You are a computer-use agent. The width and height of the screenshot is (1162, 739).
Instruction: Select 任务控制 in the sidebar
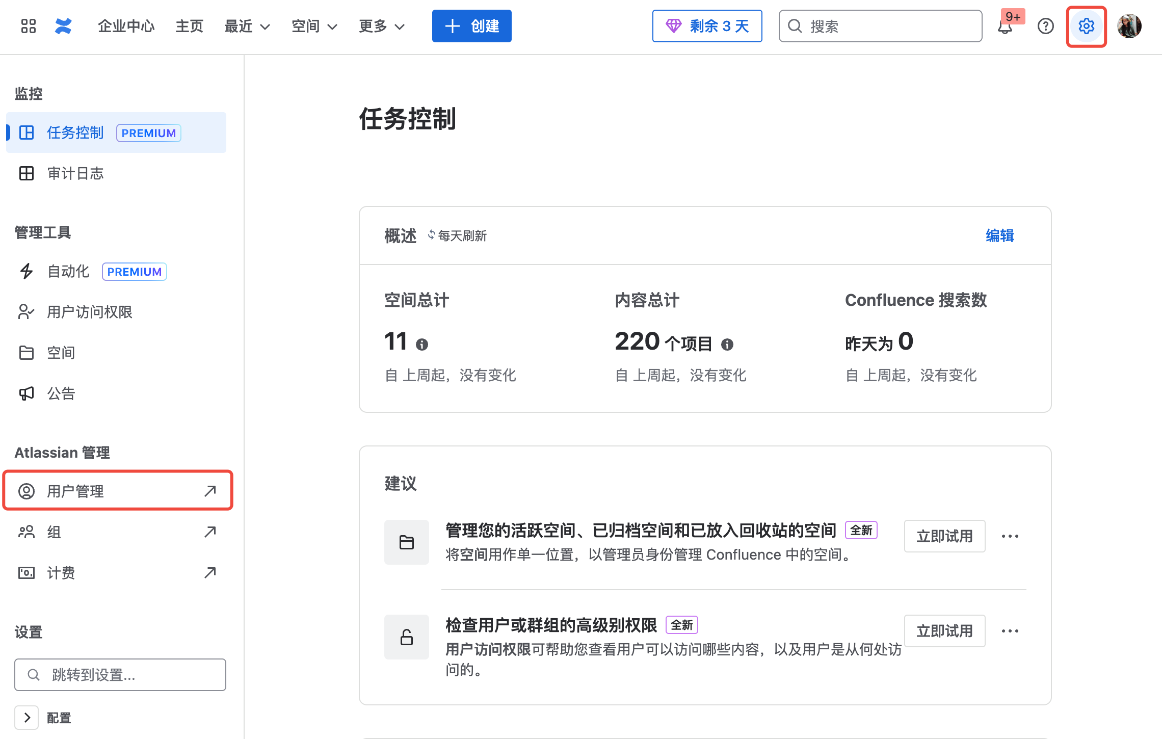pos(116,133)
